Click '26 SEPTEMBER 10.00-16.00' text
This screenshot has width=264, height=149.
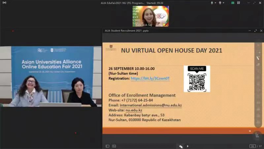point(131,69)
